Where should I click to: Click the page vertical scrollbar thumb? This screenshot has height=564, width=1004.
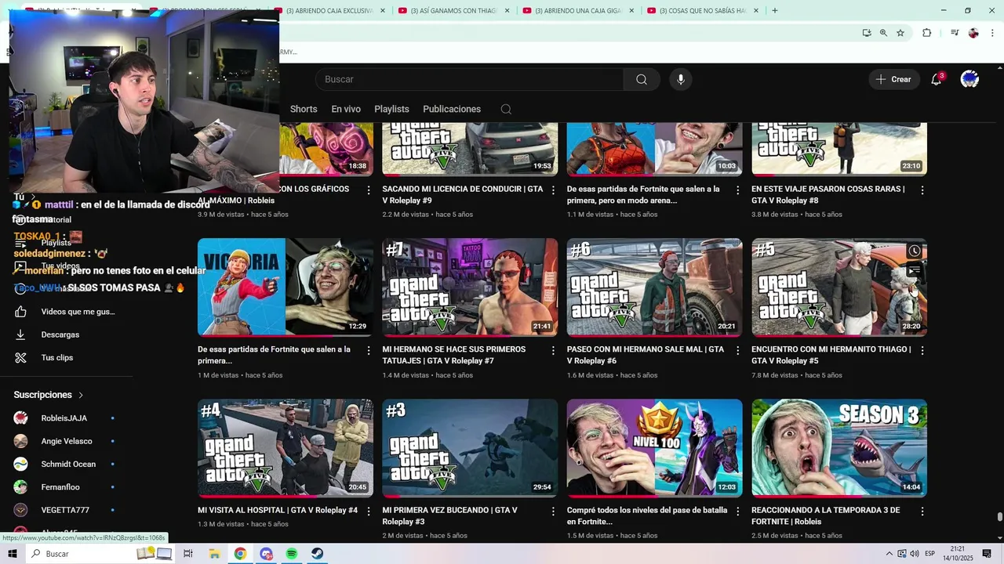tap(999, 517)
